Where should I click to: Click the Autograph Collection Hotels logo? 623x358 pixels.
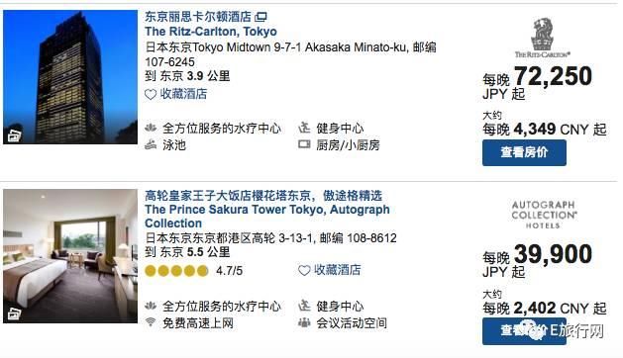coord(544,215)
